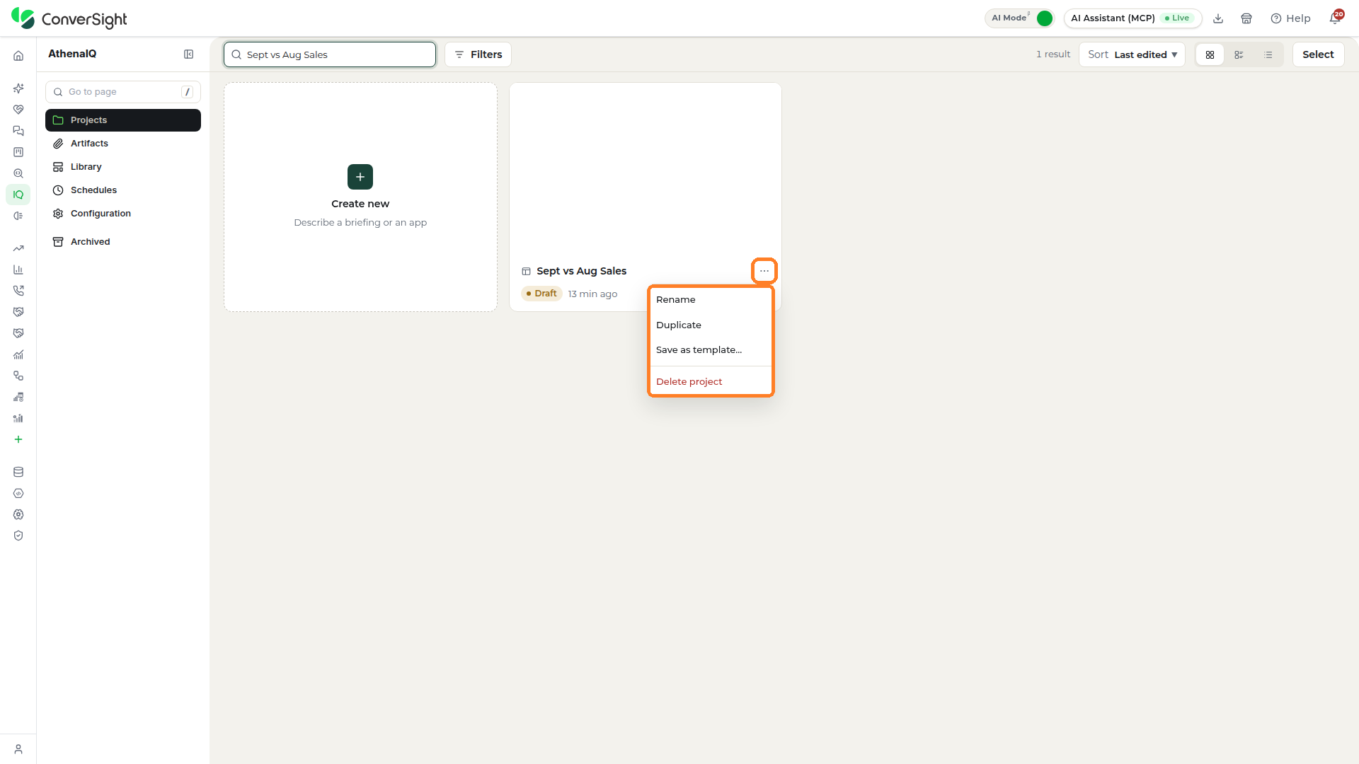Click the download icon in top bar
1359x764 pixels.
point(1218,18)
